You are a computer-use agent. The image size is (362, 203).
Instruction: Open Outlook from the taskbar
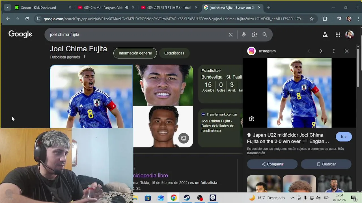[x=161, y=198]
